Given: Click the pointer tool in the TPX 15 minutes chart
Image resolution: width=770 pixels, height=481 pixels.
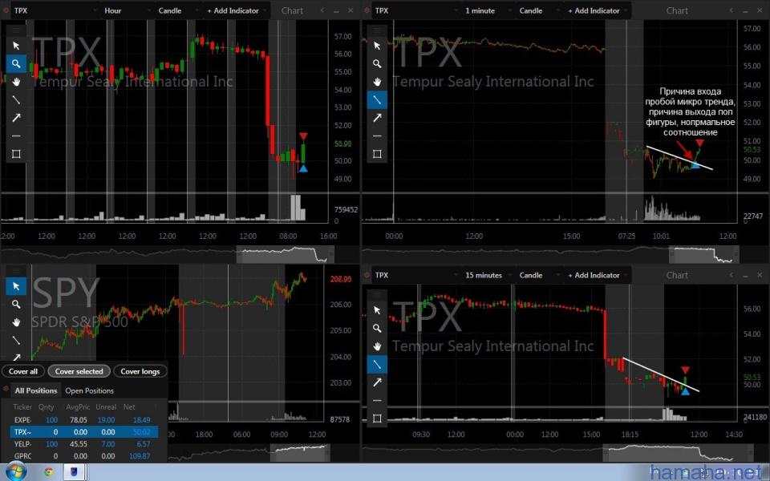Looking at the screenshot, I should [x=377, y=310].
